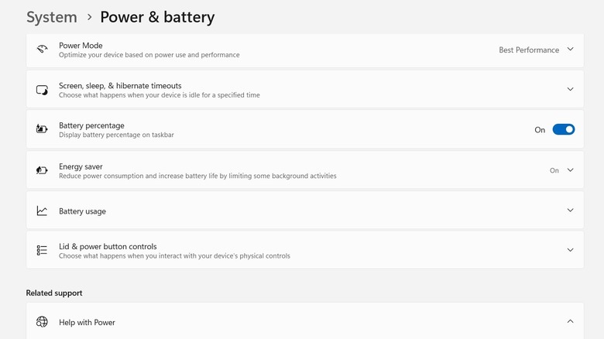This screenshot has width=604, height=339.
Task: Click the Battery usage chart icon
Action: (42, 211)
